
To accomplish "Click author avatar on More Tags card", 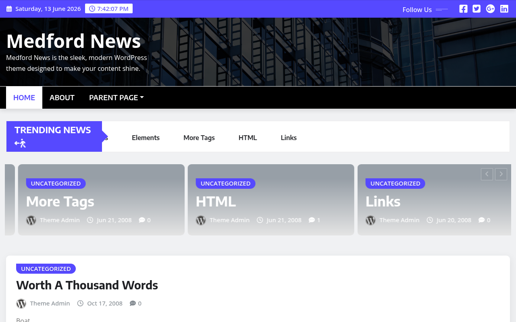I will pos(31,220).
